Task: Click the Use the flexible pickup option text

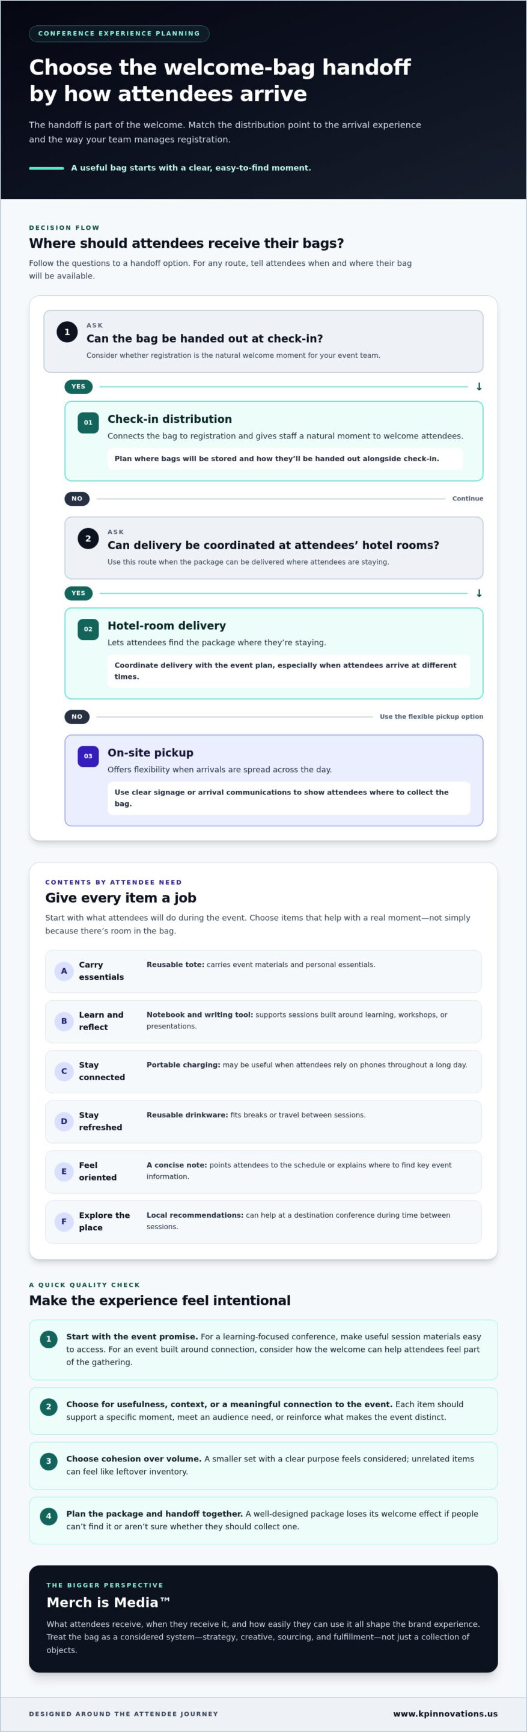Action: (431, 717)
